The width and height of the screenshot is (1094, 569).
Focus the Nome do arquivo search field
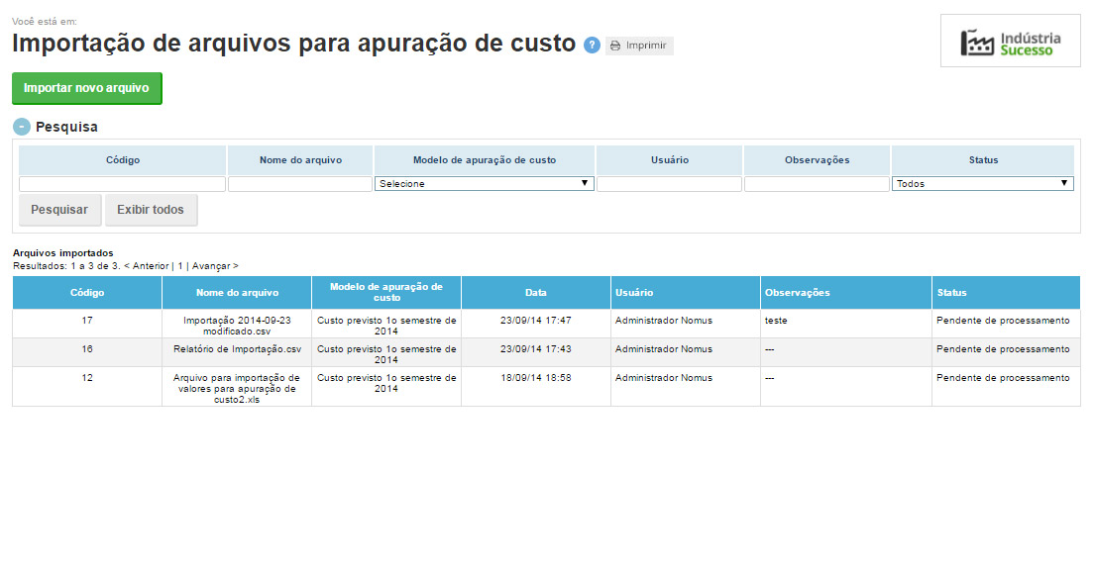300,184
